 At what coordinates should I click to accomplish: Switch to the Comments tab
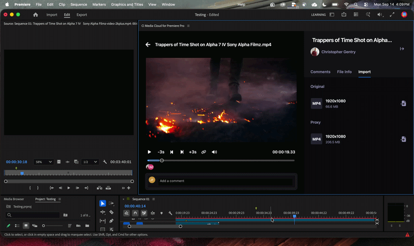(320, 72)
